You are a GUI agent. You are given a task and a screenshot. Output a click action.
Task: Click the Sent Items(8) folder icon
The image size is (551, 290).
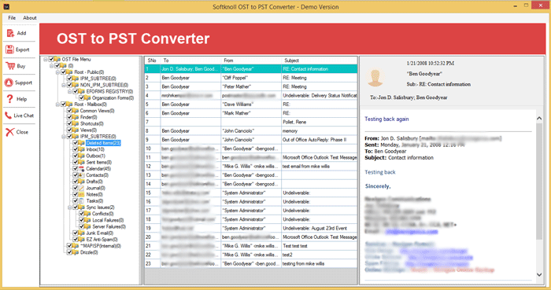pyautogui.click(x=82, y=162)
